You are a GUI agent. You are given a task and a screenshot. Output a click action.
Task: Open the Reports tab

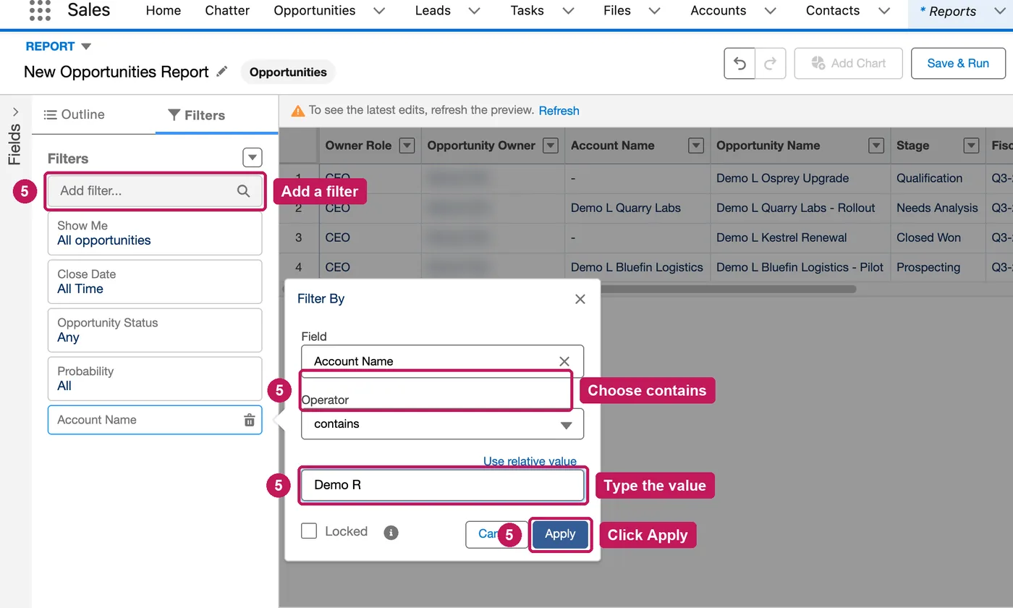951,11
